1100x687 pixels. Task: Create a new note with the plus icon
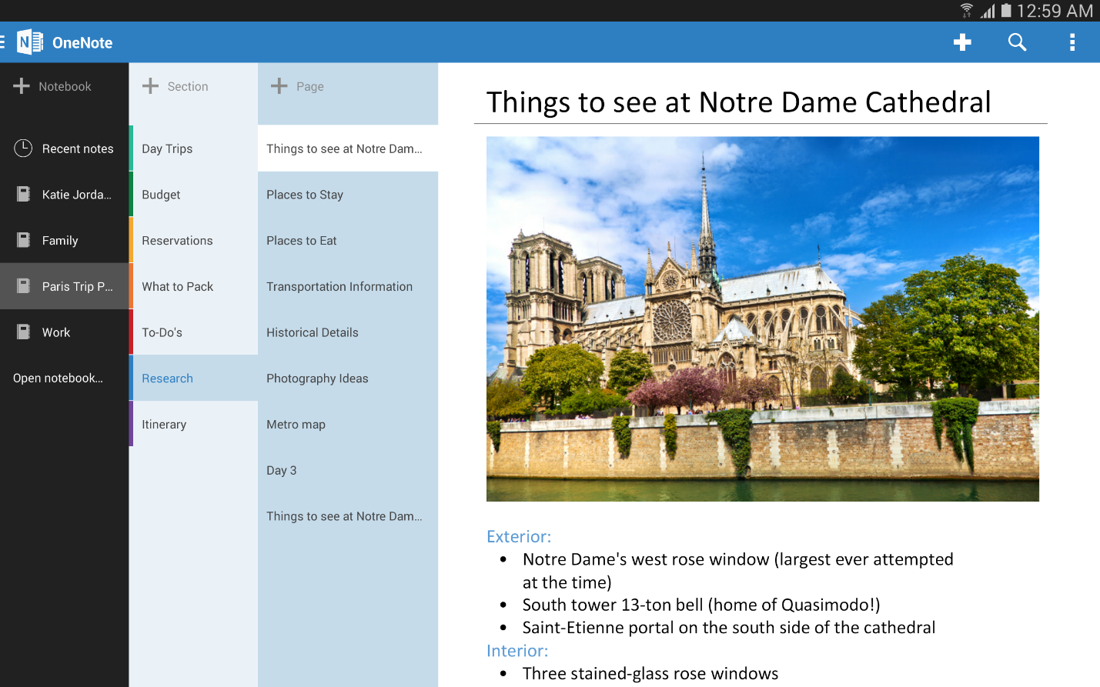(x=962, y=42)
